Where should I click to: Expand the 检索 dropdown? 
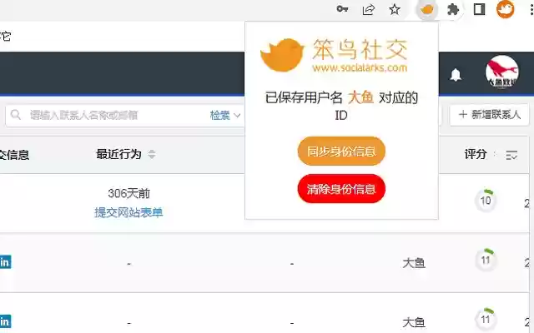(x=225, y=115)
